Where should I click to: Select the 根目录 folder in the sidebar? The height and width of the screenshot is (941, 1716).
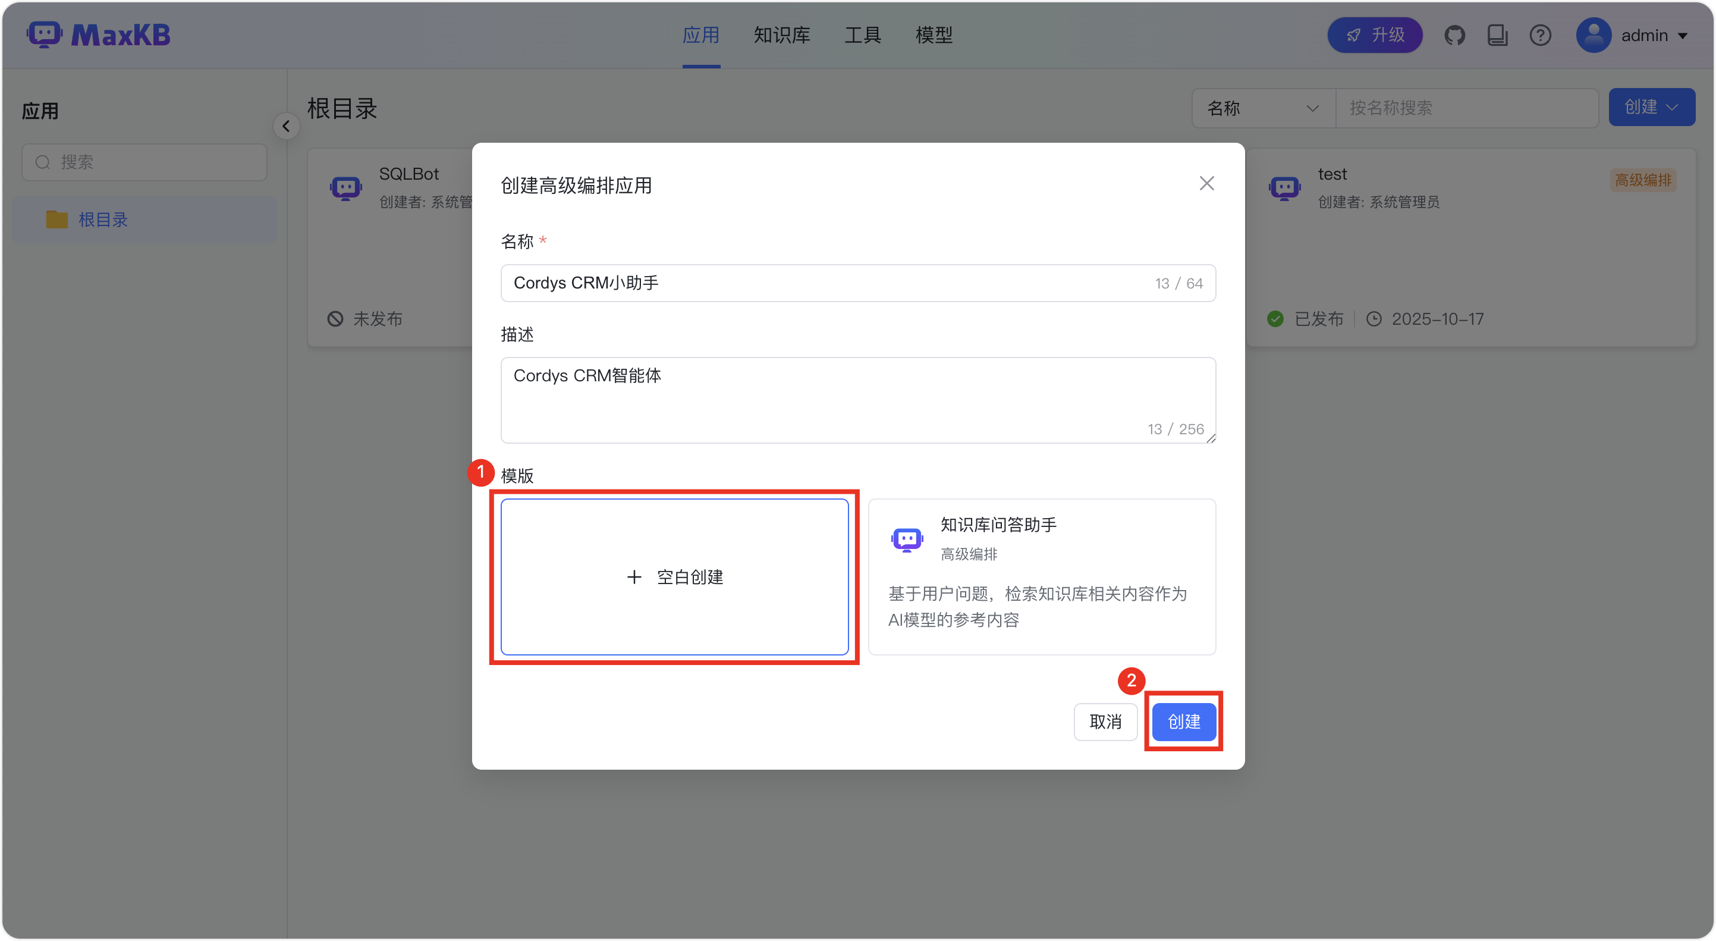[104, 219]
